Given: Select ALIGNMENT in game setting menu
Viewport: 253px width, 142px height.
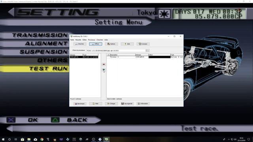Looking at the screenshot, I should pyautogui.click(x=46, y=43).
